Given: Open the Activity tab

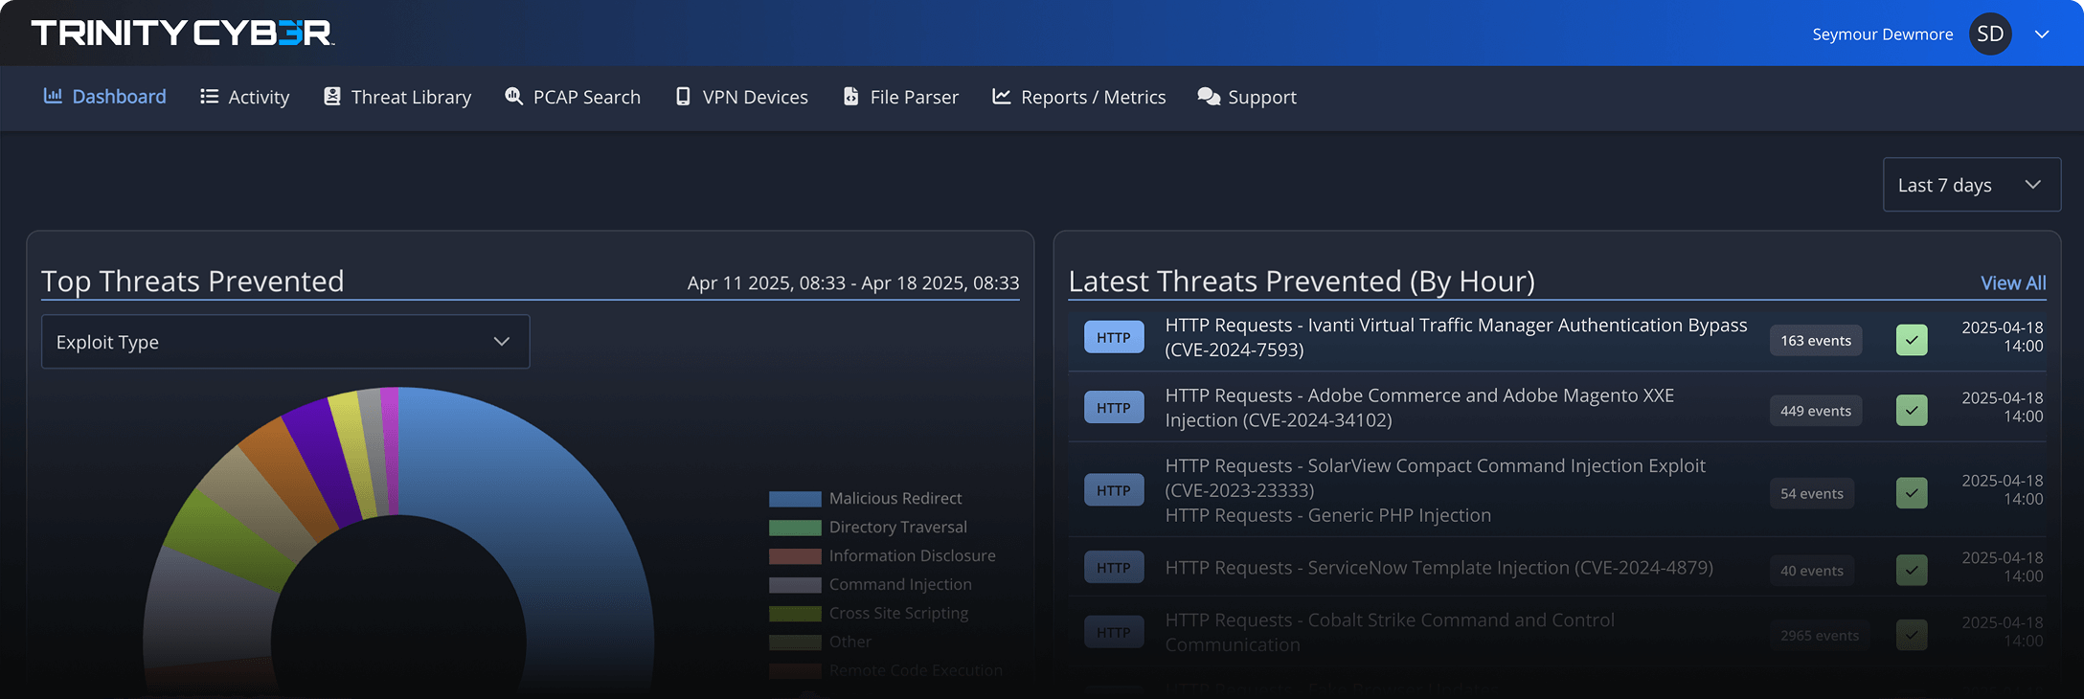Looking at the screenshot, I should (244, 97).
